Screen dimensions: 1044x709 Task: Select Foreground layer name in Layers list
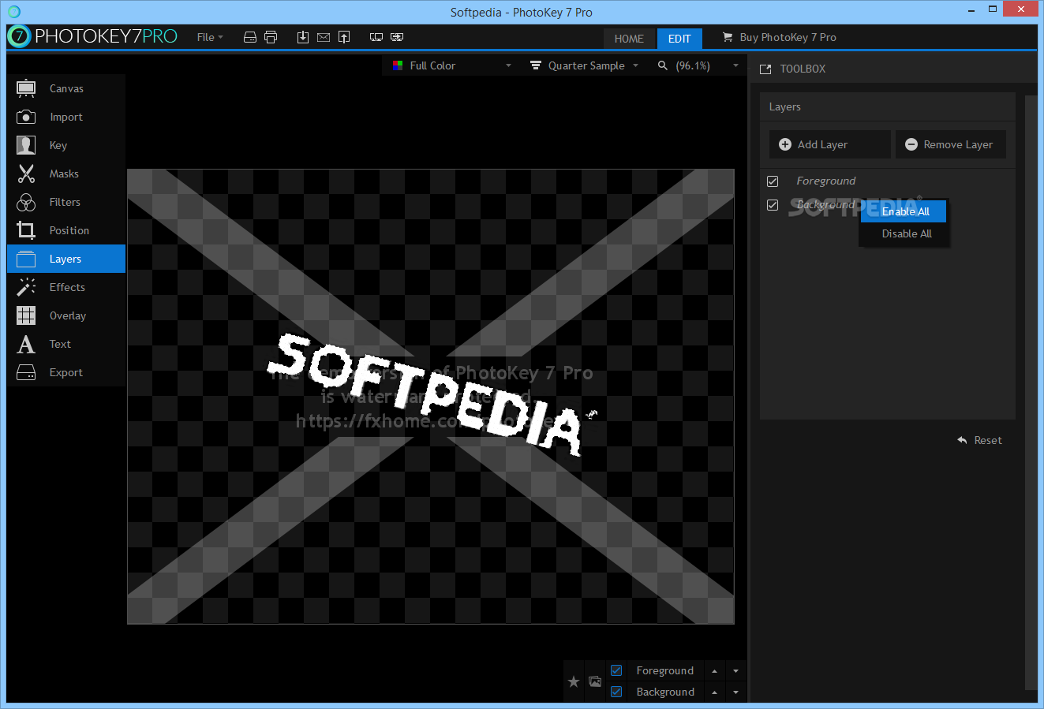tap(825, 181)
